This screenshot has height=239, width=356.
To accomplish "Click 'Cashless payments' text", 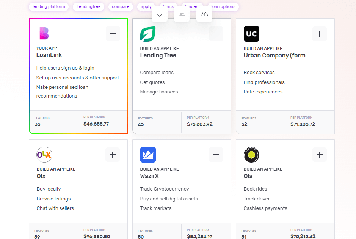I will [x=265, y=208].
